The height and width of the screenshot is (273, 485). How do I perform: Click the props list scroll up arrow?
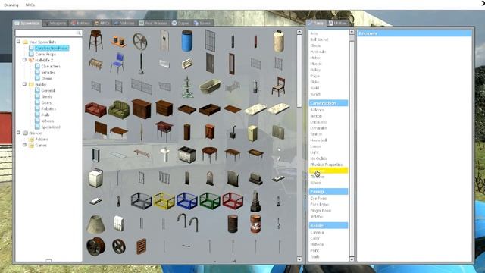point(299,32)
